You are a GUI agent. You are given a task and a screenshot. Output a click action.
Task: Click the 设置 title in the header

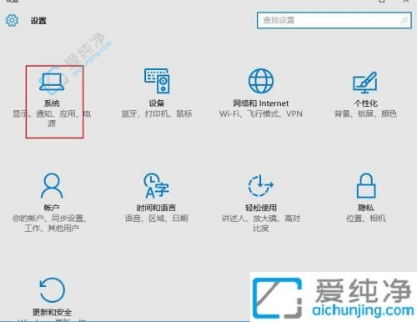38,21
